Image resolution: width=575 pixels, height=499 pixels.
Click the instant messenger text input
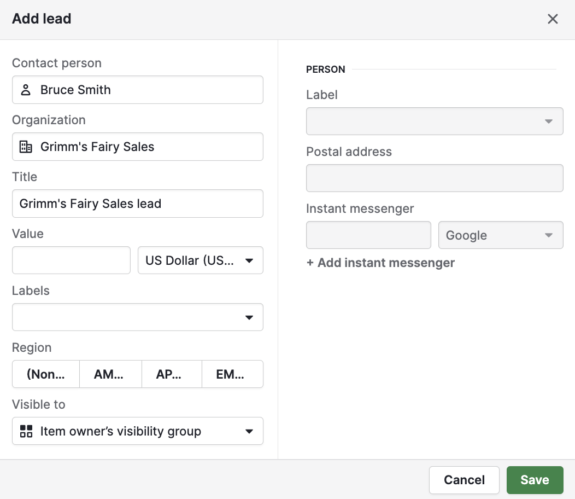(x=368, y=235)
